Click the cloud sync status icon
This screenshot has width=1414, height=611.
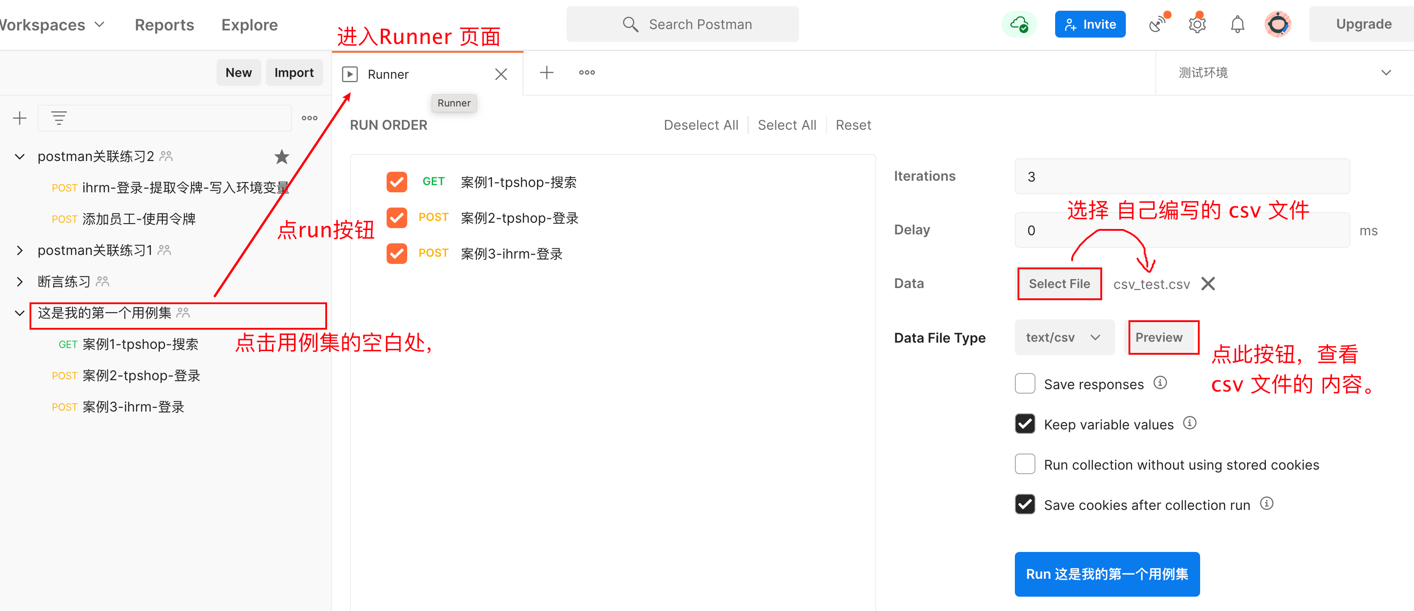[1019, 24]
